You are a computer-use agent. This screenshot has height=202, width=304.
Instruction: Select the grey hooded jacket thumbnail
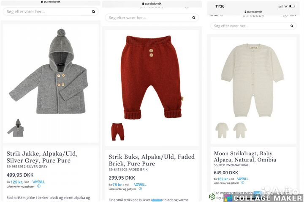16,128
